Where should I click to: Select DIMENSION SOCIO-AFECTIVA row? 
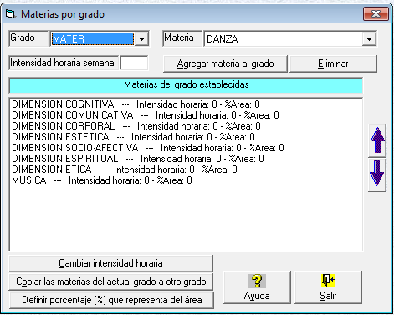[186, 148]
